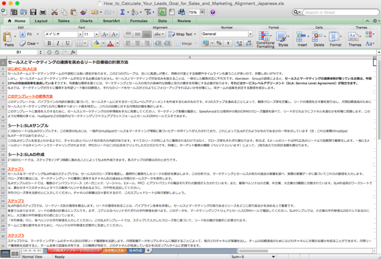Add a new sheet with plus button
The image size is (381, 259).
point(148,250)
